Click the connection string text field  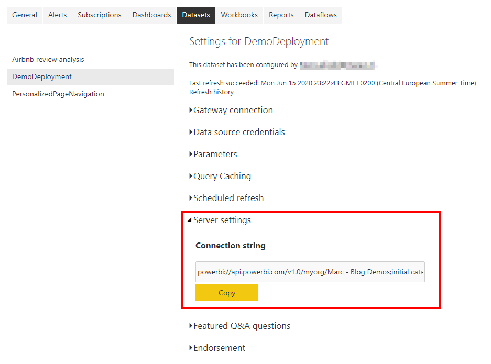pyautogui.click(x=310, y=272)
